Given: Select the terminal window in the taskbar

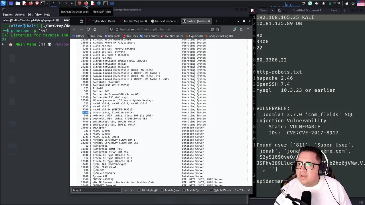Looking at the screenshot, I should point(105,3).
